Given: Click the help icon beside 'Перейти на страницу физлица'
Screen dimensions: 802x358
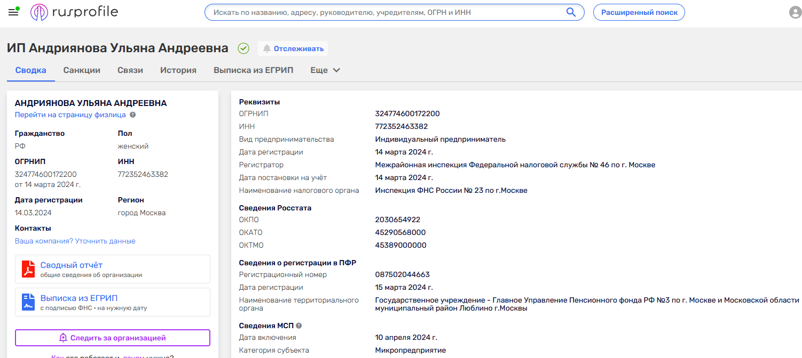Looking at the screenshot, I should click(132, 115).
